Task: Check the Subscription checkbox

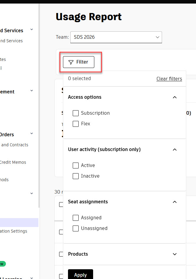Action: click(76, 113)
